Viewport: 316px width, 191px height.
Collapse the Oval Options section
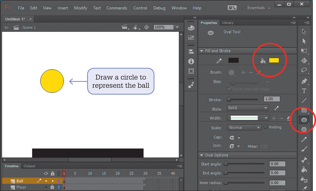pyautogui.click(x=201, y=155)
